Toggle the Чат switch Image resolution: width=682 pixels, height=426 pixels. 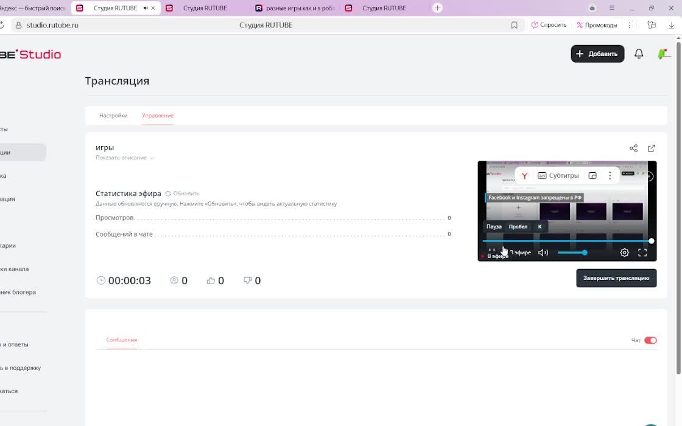coord(650,340)
